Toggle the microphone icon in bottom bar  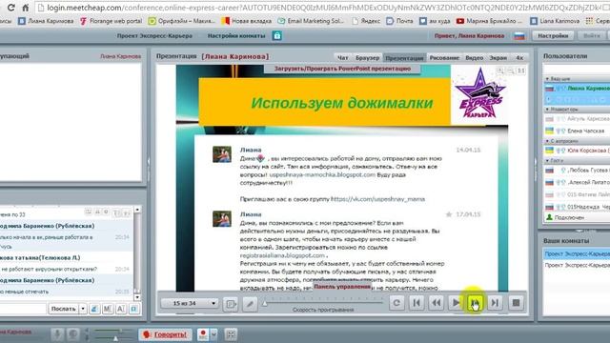57,334
